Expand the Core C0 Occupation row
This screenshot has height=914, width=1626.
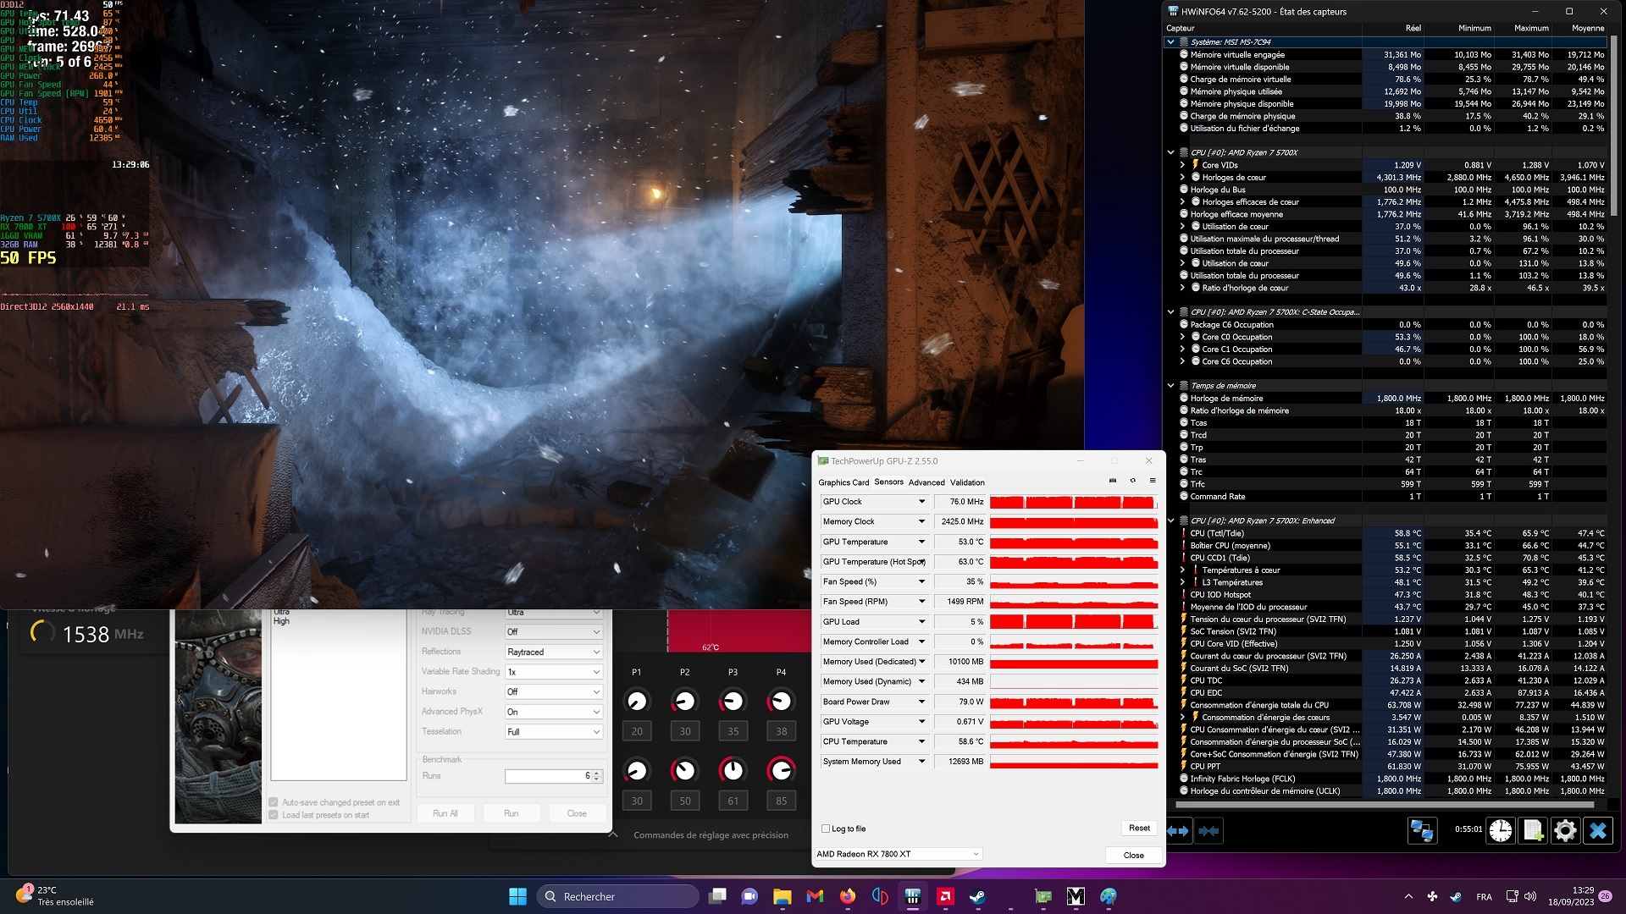pos(1182,337)
